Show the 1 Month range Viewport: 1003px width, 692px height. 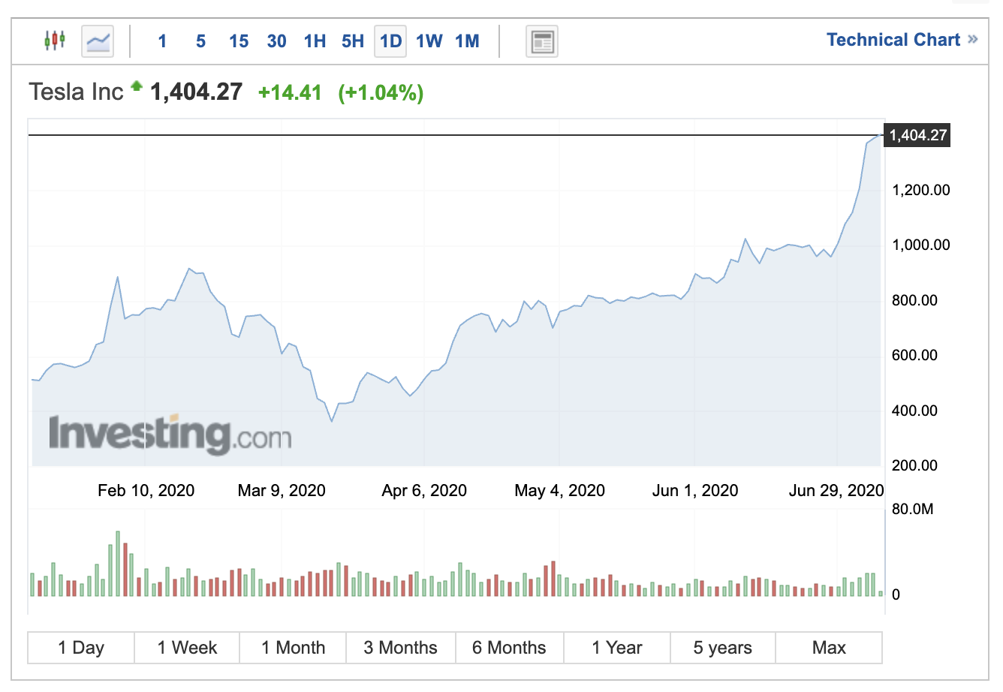pos(294,648)
